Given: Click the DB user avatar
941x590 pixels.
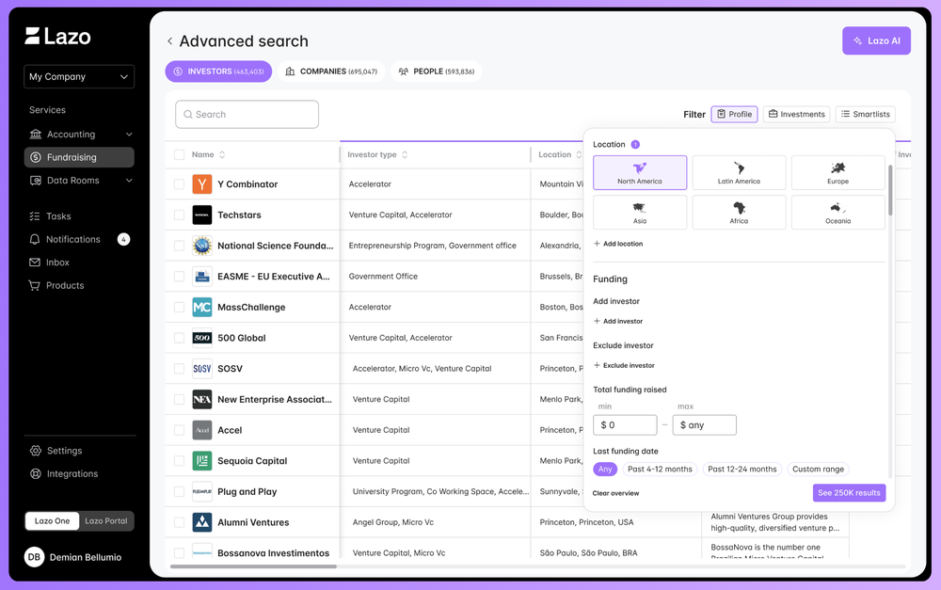Looking at the screenshot, I should (34, 557).
